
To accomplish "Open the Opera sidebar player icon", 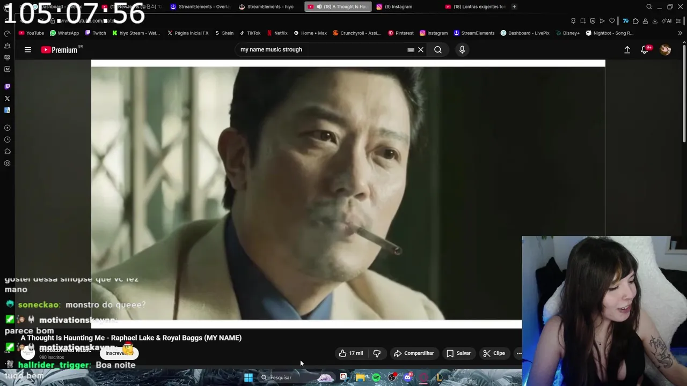I will coord(7,128).
